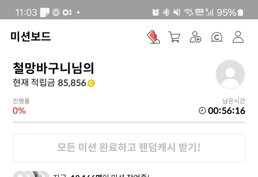Image resolution: width=258 pixels, height=177 pixels.
Task: Open the my profile person icon
Action: coord(238,37)
